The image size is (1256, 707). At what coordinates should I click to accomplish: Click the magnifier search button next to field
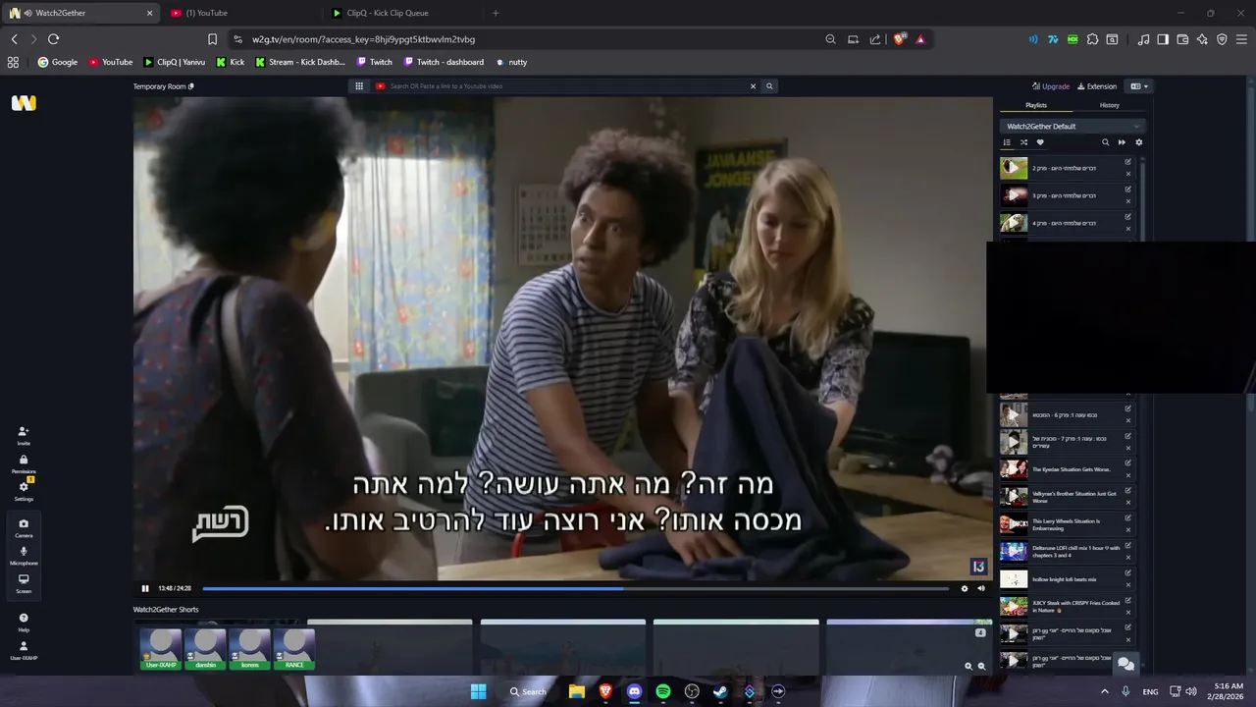click(x=769, y=86)
